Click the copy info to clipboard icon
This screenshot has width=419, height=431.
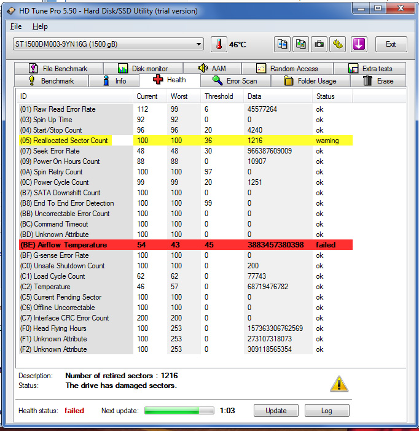tap(282, 44)
